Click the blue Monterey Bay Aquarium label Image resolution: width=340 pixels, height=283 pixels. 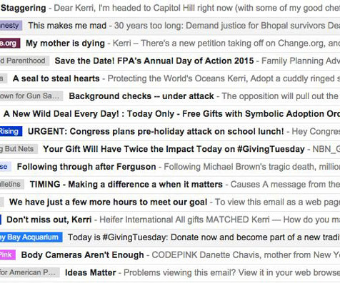click(31, 237)
